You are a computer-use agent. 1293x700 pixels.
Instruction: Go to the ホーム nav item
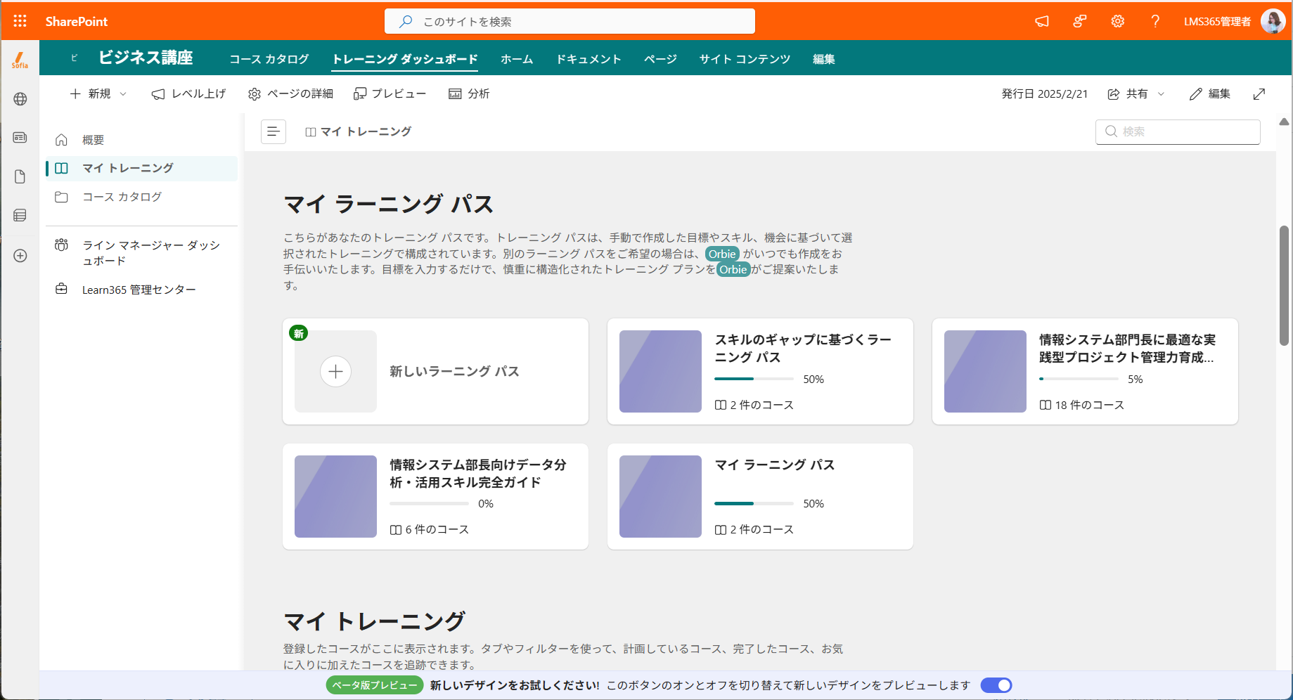(517, 59)
